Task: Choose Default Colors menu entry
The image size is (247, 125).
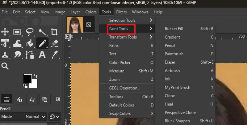Action: point(127,105)
